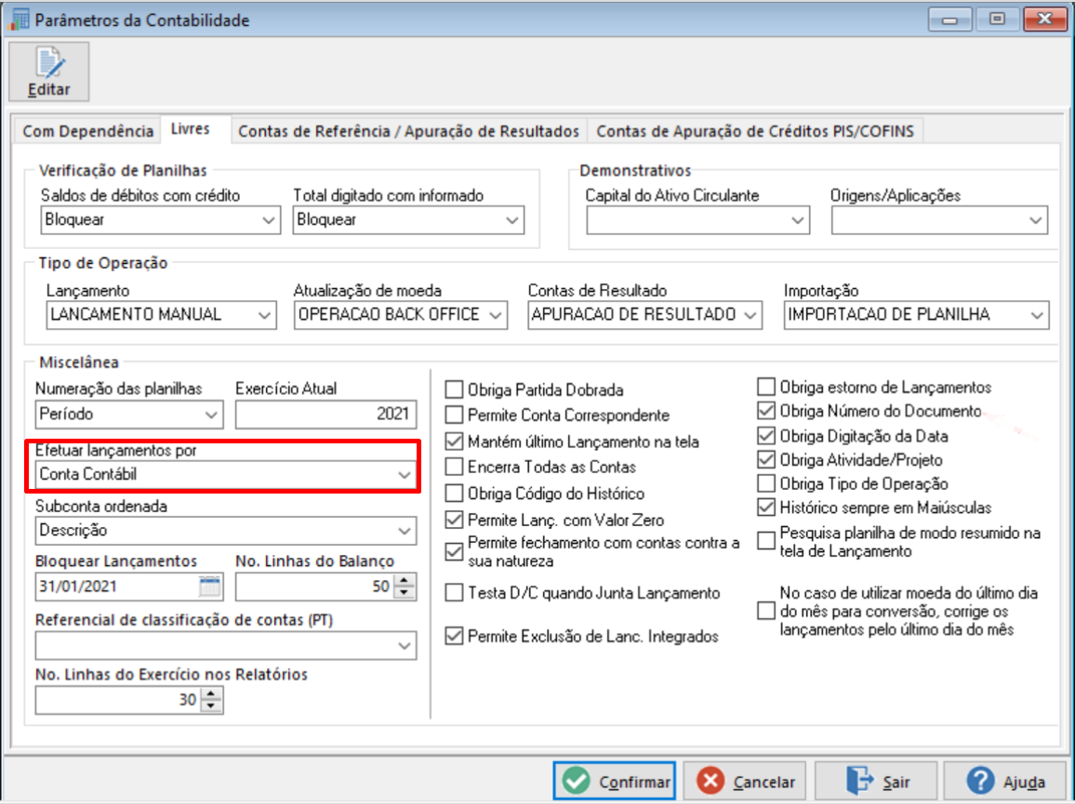Uncheck Permite Exclusão de Lanc. Integrados
Image resolution: width=1075 pixels, height=804 pixels.
(x=454, y=636)
